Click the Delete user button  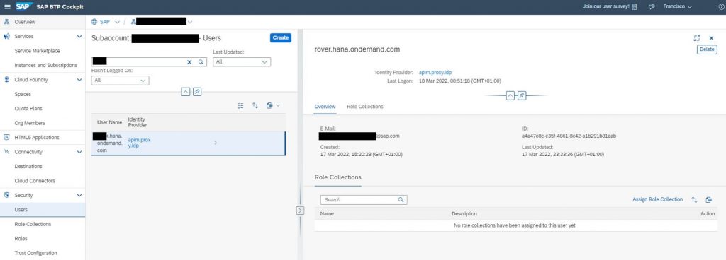pos(707,49)
